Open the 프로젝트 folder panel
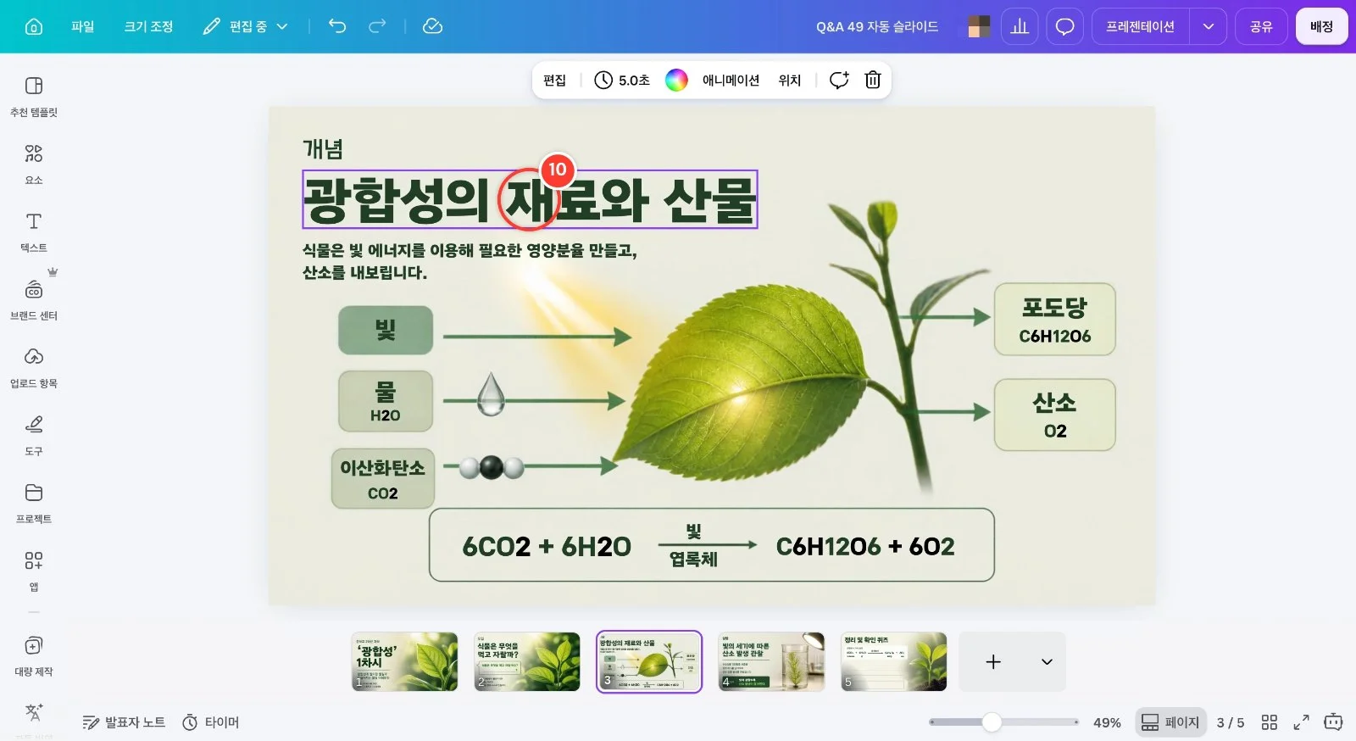 34,504
